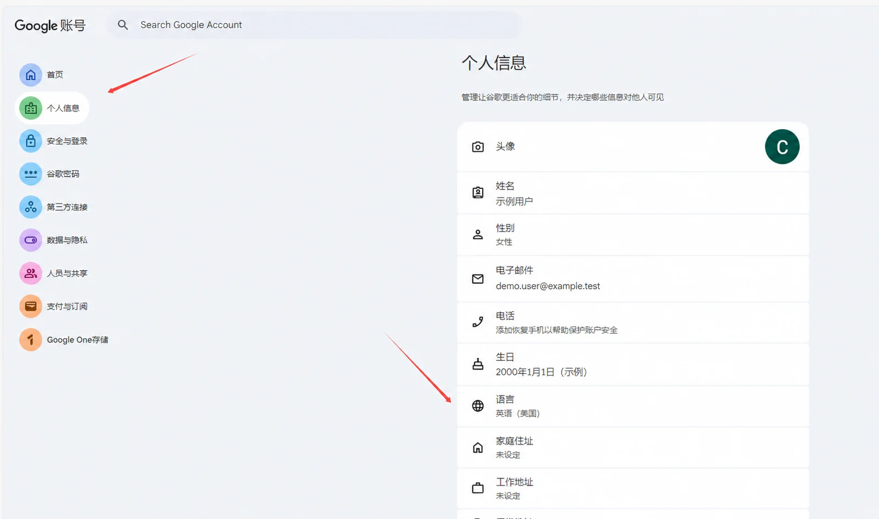879x519 pixels.
Task: Click the phone icon in 电话 row
Action: click(478, 322)
